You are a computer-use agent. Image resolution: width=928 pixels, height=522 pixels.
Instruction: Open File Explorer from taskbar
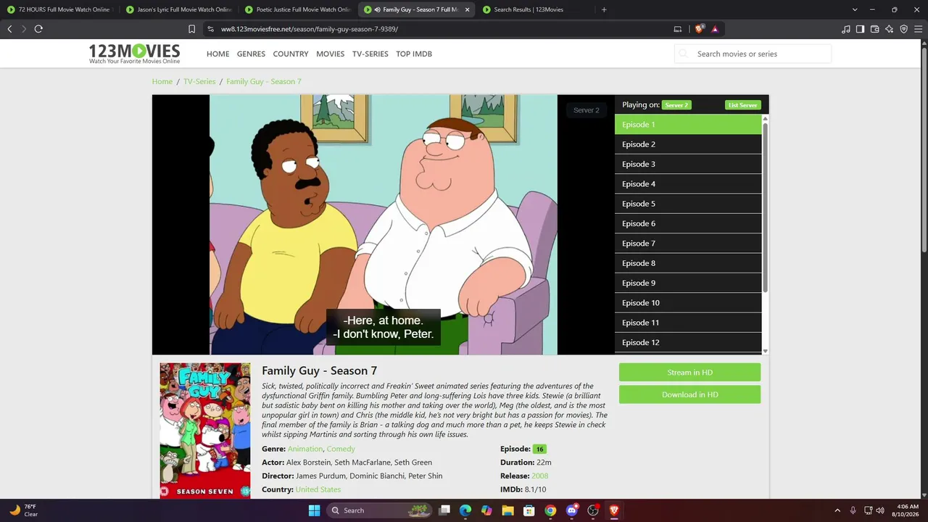point(507,510)
